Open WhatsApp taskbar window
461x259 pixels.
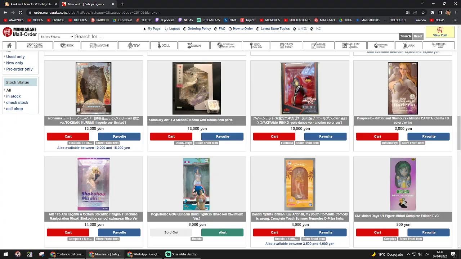[x=143, y=254]
